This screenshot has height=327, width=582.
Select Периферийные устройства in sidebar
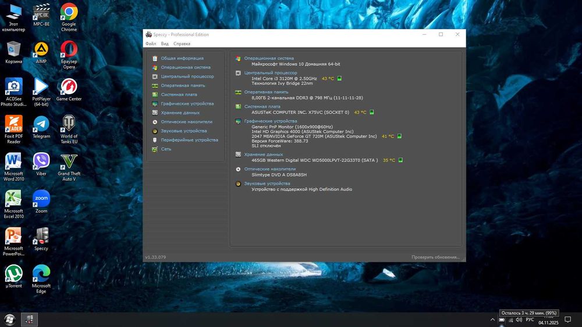pos(189,140)
